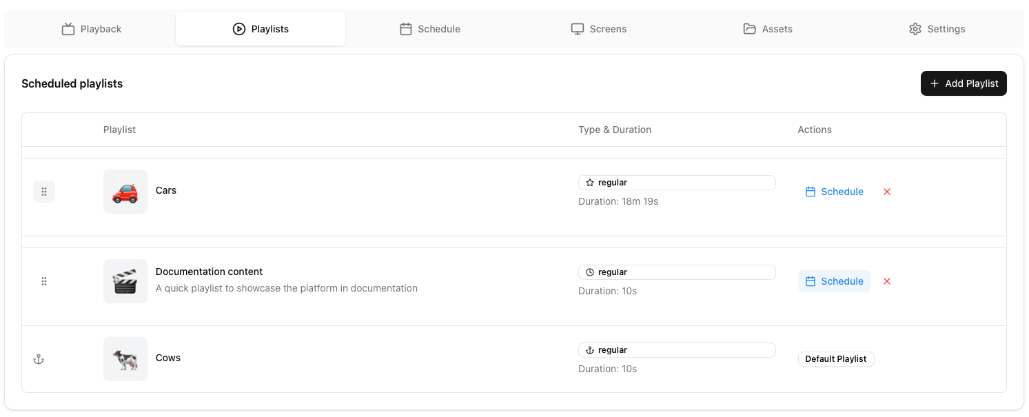Schedule the Cars playlist
1029x417 pixels.
834,192
